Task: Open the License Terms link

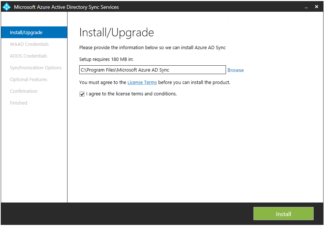Action: [142, 82]
